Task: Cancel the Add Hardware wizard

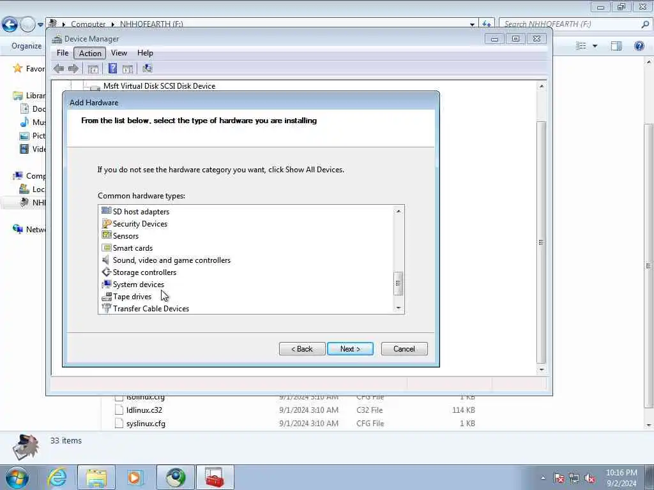Action: (404, 349)
